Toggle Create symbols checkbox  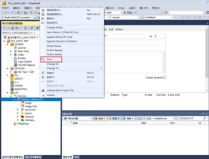(x=164, y=78)
